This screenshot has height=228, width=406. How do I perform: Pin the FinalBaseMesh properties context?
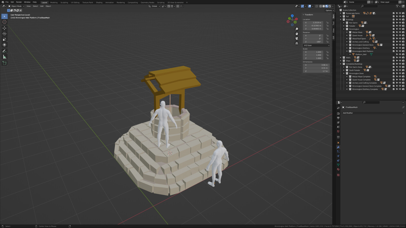tap(403, 107)
